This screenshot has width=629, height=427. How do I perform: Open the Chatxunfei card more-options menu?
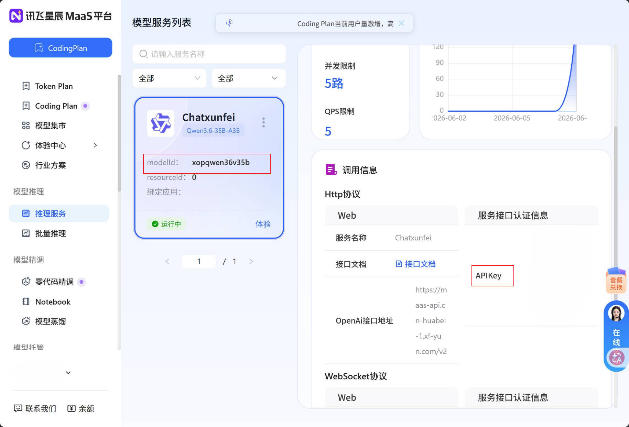tap(263, 122)
